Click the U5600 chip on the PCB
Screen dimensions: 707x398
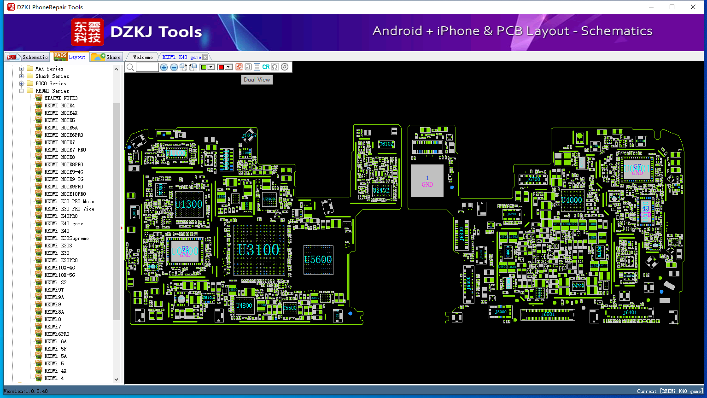[x=318, y=260]
